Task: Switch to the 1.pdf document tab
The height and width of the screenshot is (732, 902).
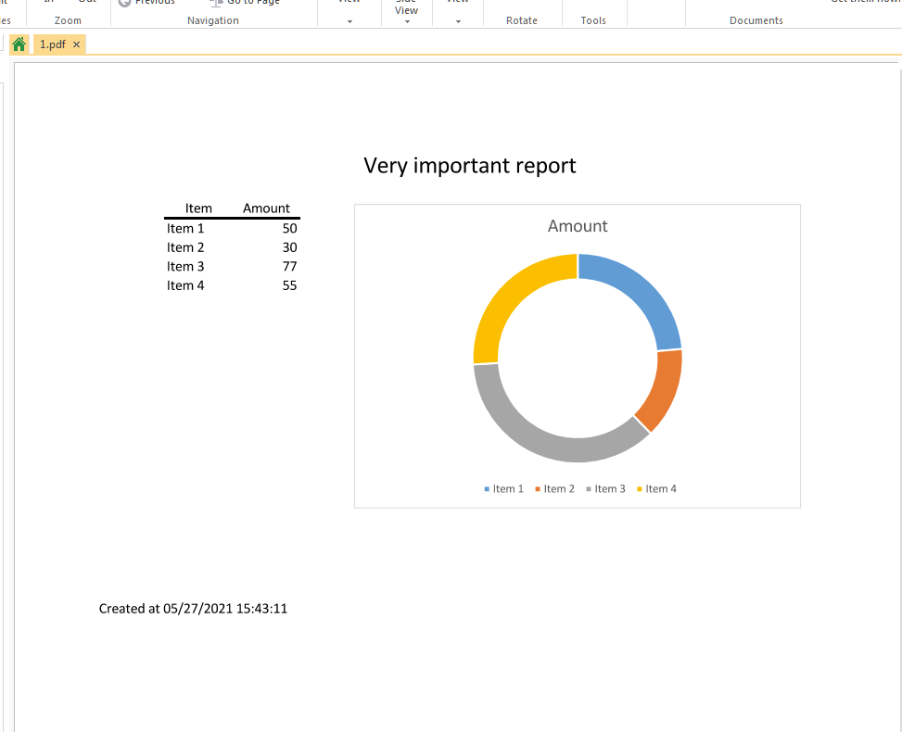Action: pyautogui.click(x=52, y=44)
